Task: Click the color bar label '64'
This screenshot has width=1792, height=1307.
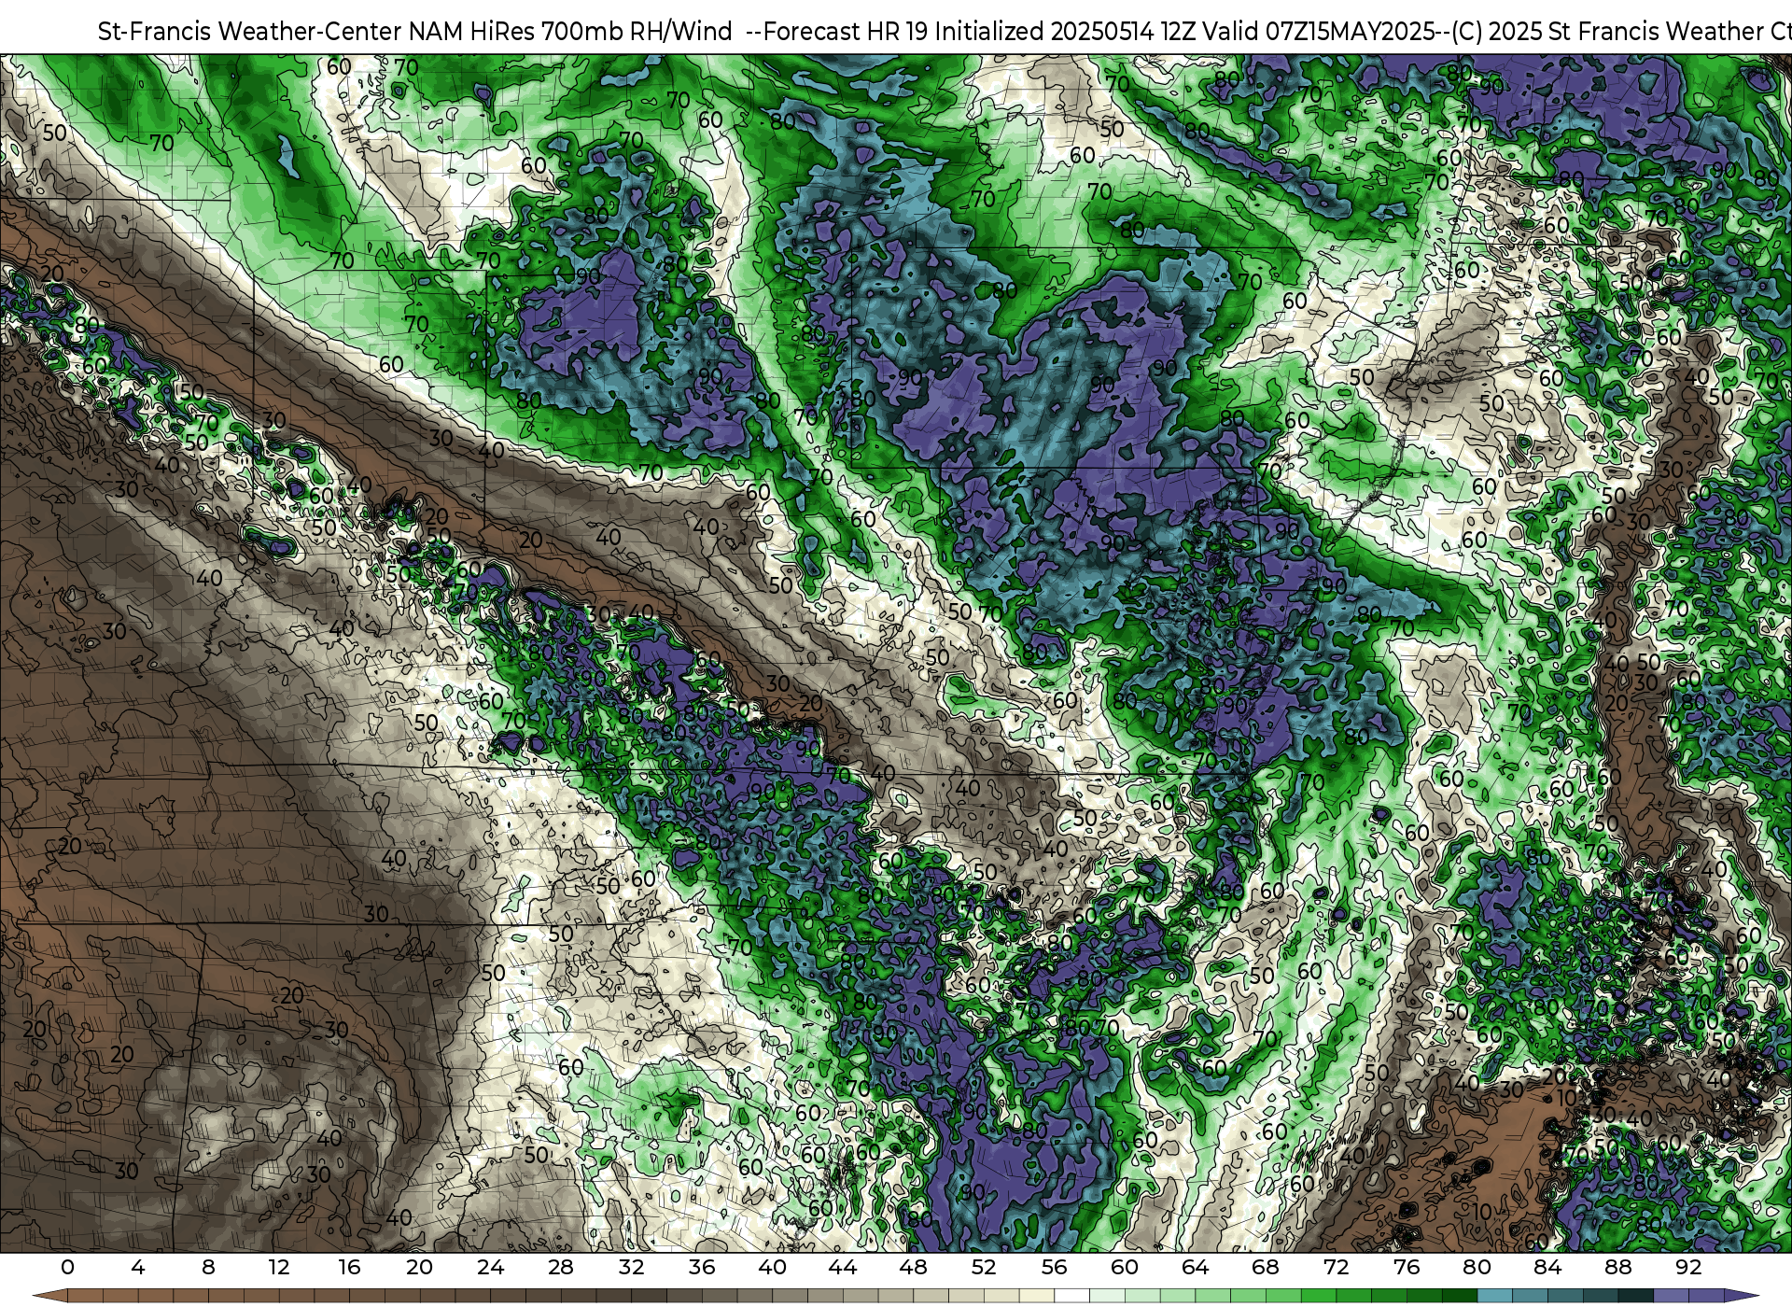Action: (x=1195, y=1267)
